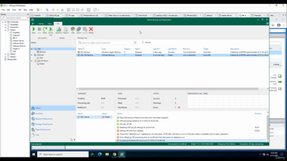
Task: Sort jobs by the Name column
Action: click(x=81, y=49)
